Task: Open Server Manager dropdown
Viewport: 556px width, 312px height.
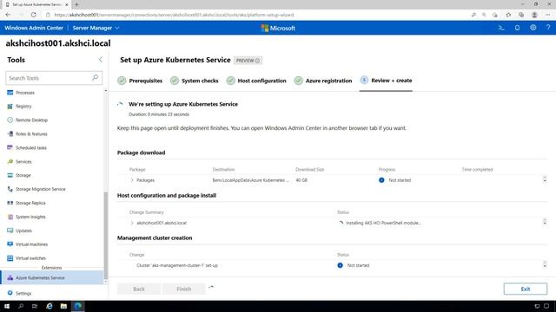Action: [96, 28]
